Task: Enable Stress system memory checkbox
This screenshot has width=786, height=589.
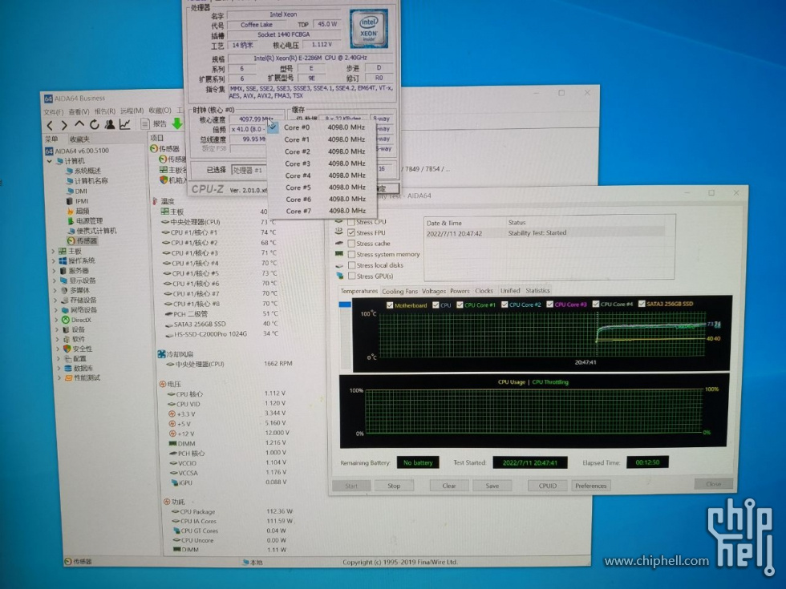Action: (352, 255)
